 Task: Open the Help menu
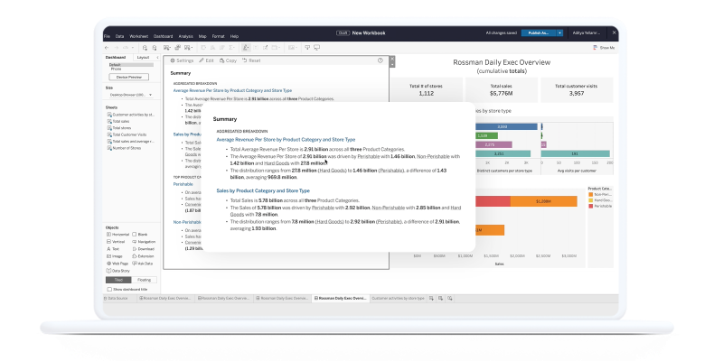(x=234, y=36)
